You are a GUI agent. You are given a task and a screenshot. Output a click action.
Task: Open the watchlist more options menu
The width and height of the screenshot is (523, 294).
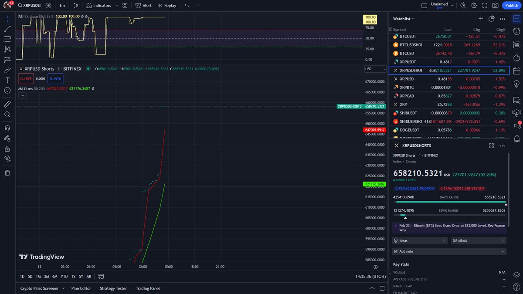click(x=503, y=19)
